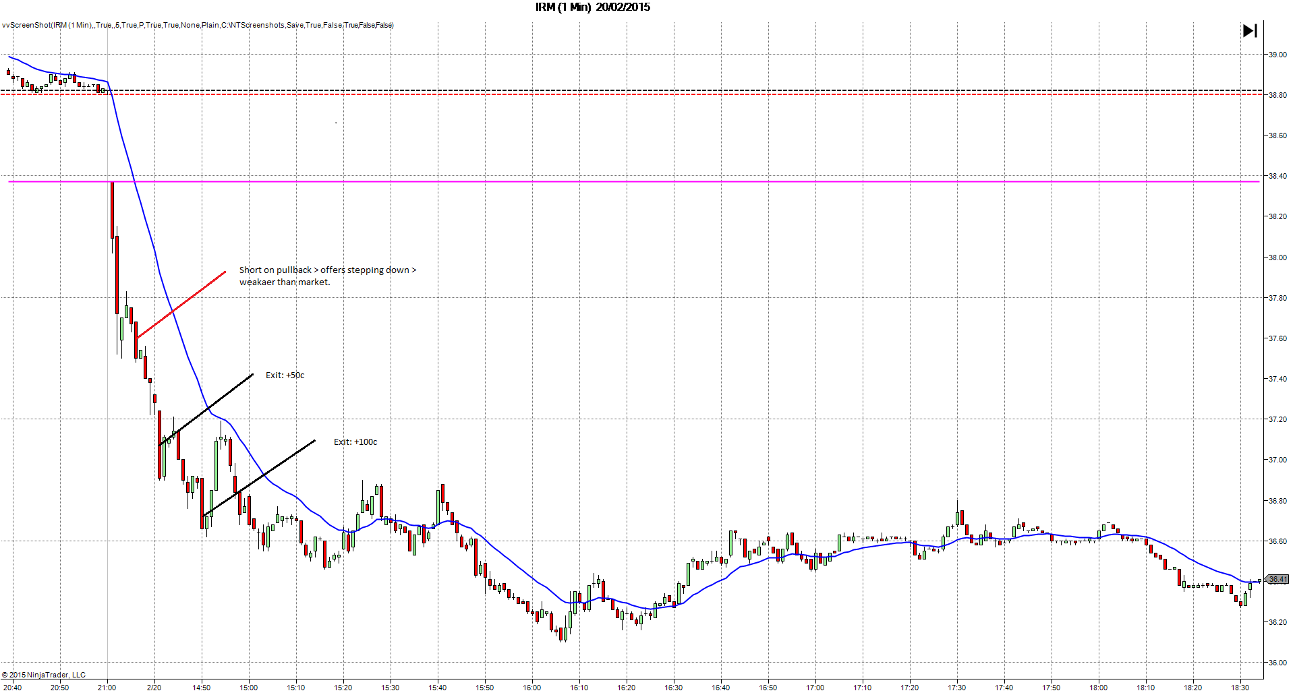
Task: Click the 15:40 time axis label
Action: [437, 688]
